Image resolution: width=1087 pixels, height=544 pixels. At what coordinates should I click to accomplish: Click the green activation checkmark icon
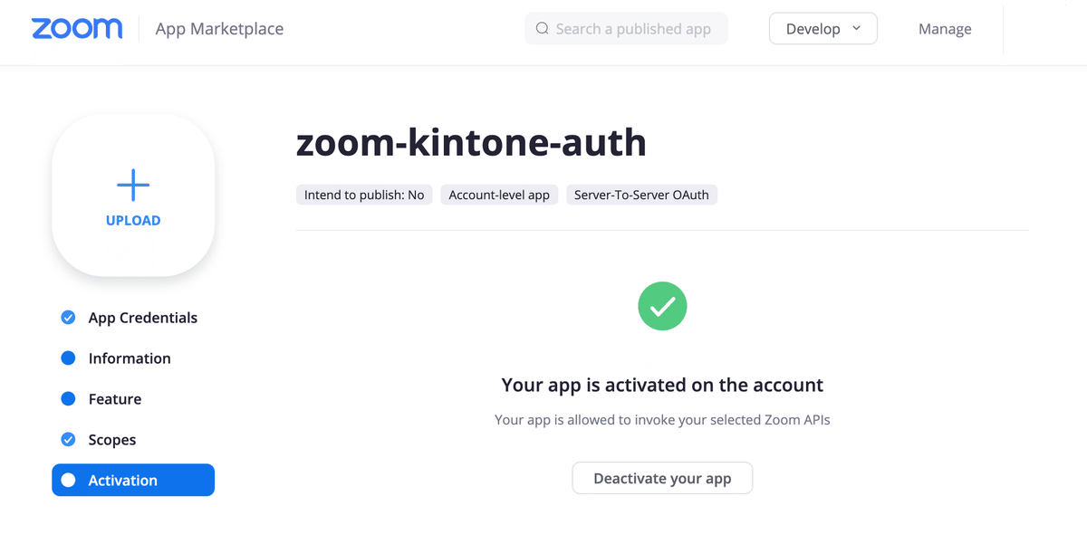click(x=662, y=306)
